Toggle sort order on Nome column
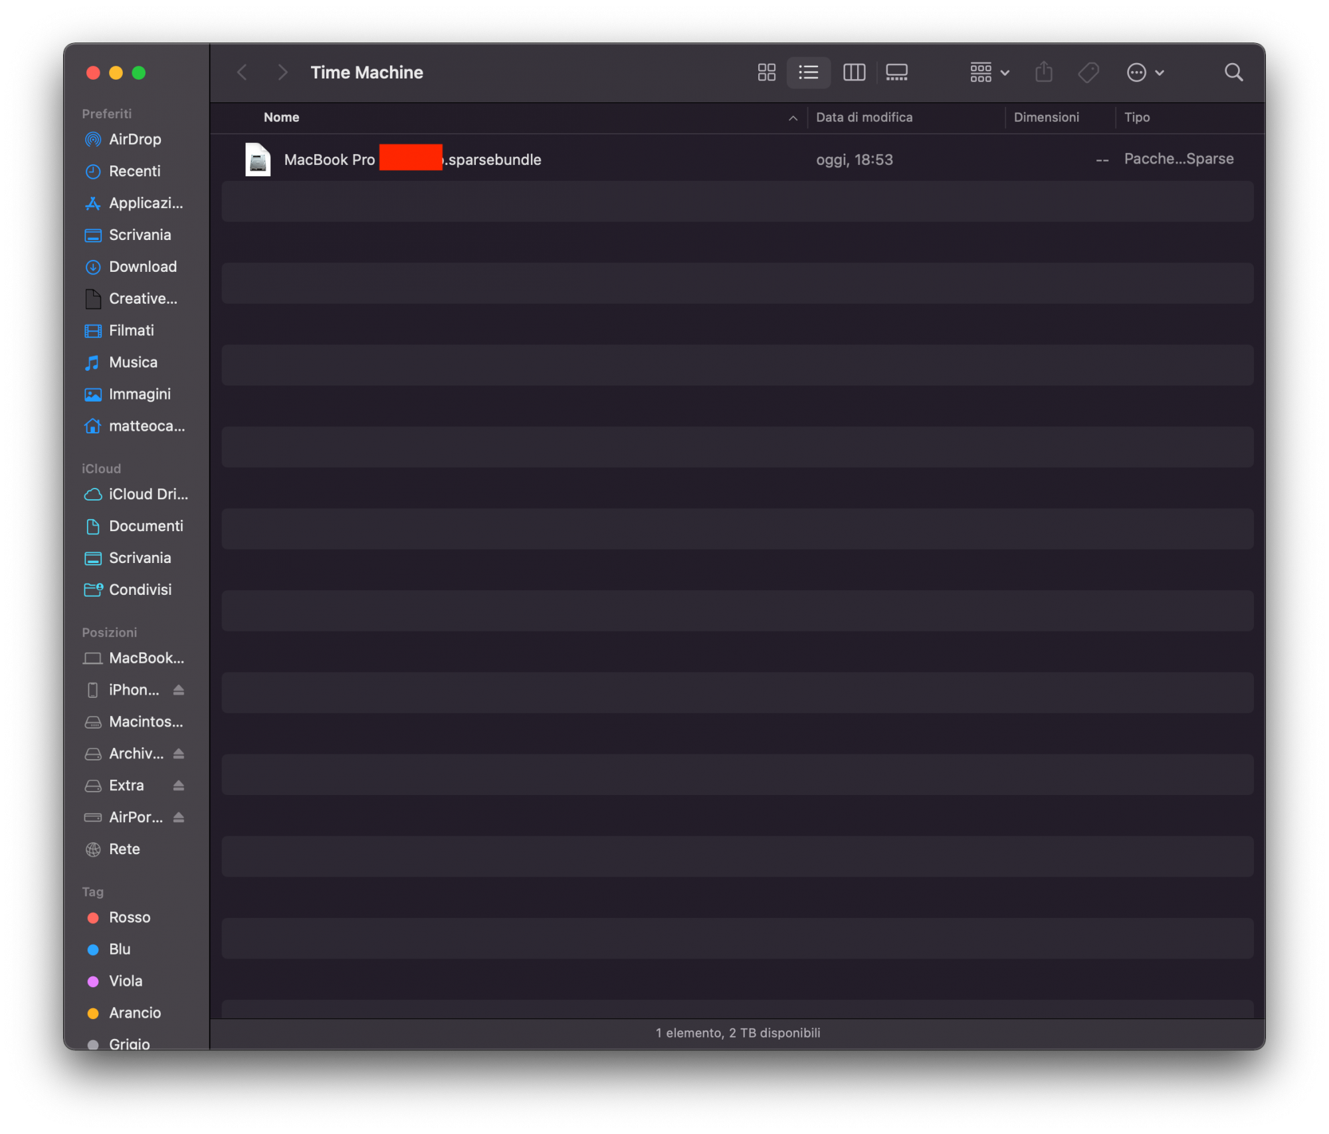The width and height of the screenshot is (1329, 1134). click(x=281, y=118)
